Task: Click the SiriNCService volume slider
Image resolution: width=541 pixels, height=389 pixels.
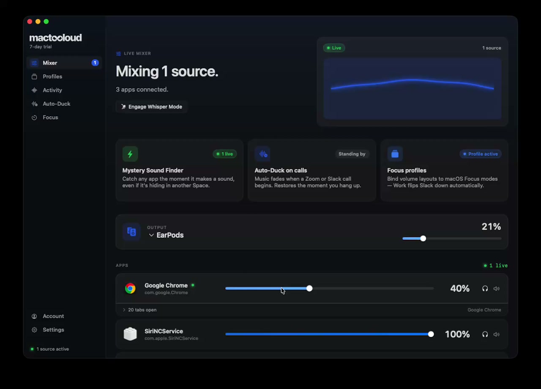Action: click(x=329, y=334)
